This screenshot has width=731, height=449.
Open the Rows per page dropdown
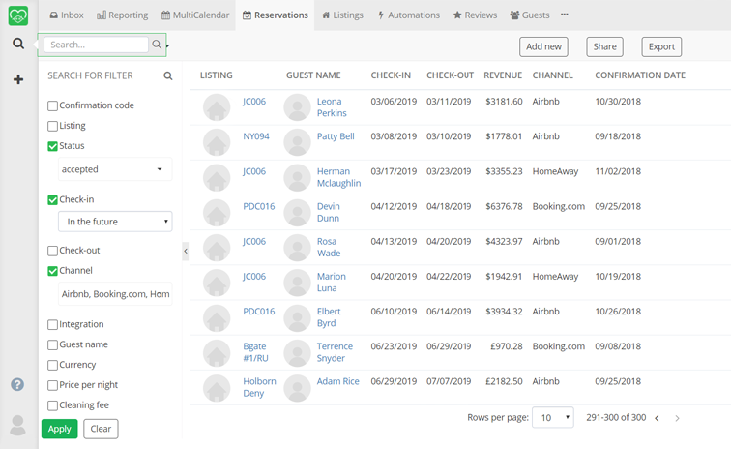(552, 418)
